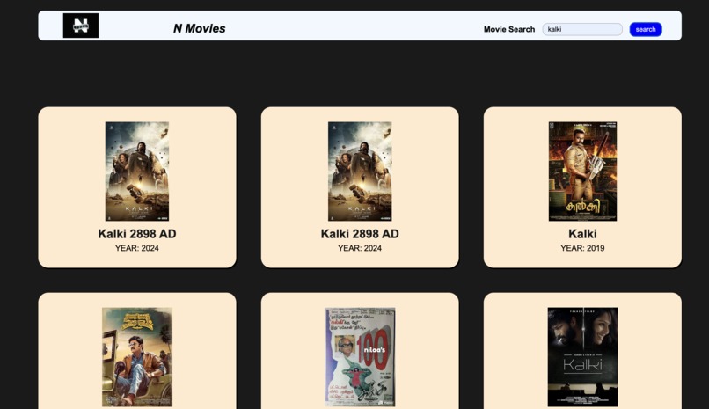The height and width of the screenshot is (409, 709).
Task: Click the Movie Search label
Action: pos(509,29)
